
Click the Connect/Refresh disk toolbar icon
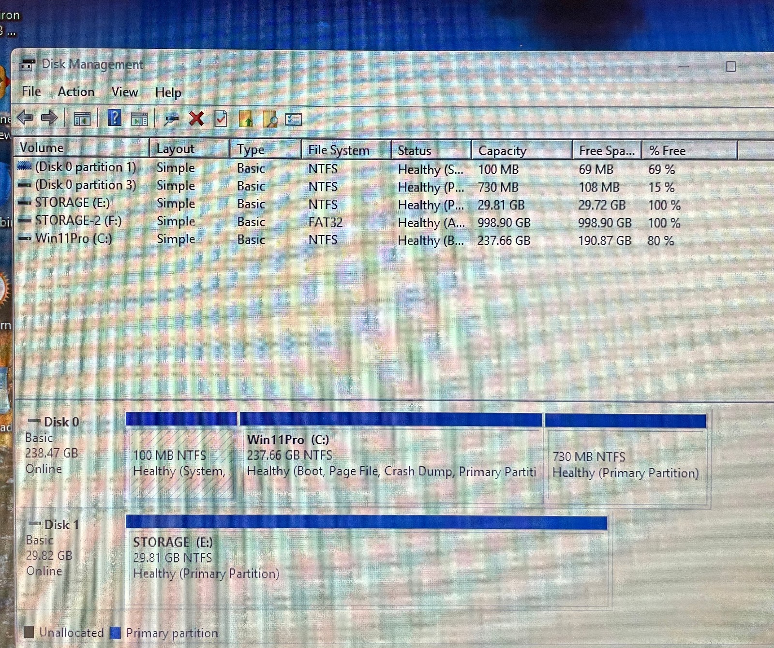[171, 119]
